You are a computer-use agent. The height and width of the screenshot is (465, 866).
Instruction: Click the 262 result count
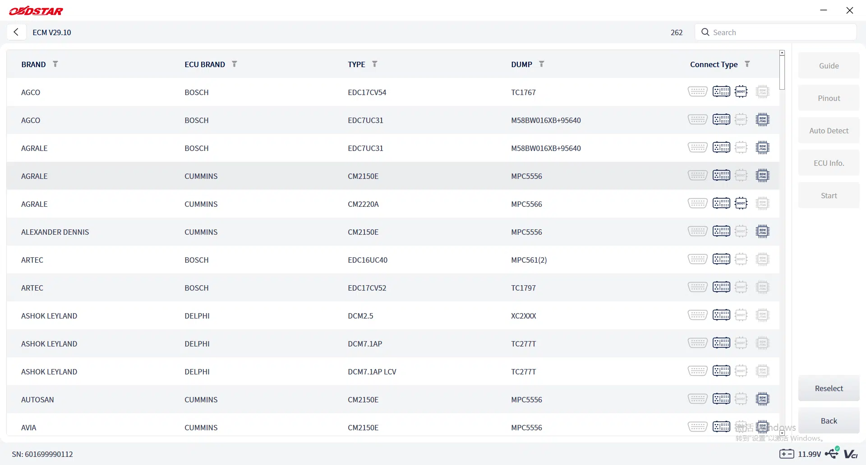(x=677, y=32)
